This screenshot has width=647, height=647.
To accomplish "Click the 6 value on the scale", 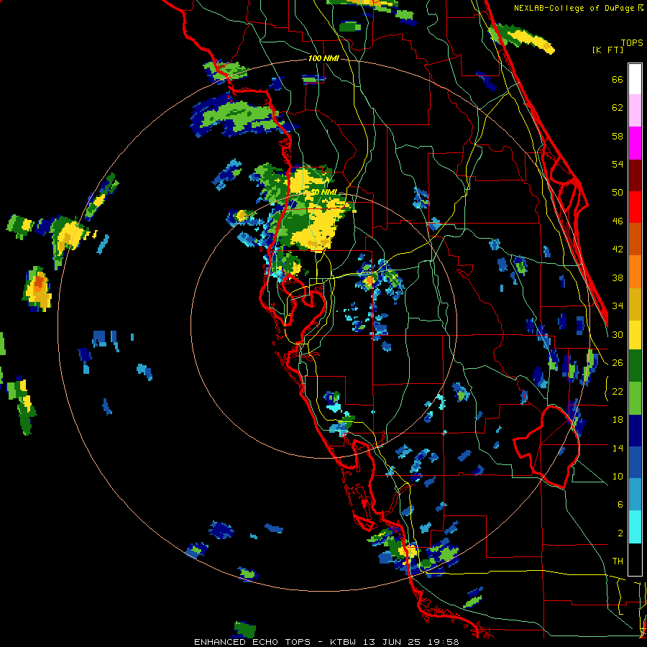I will pos(620,505).
